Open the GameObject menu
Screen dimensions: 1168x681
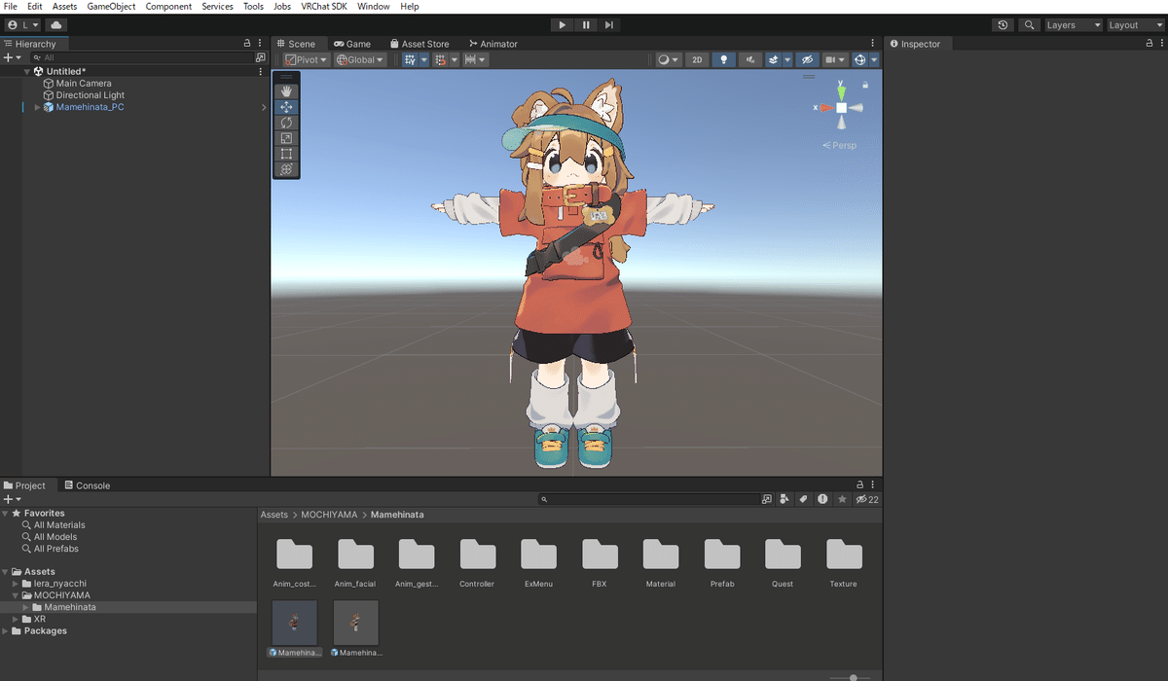(111, 7)
